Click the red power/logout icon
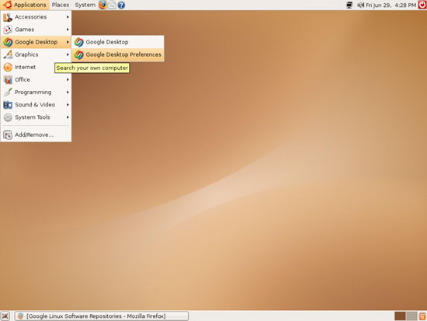This screenshot has height=321, width=427. [422, 5]
